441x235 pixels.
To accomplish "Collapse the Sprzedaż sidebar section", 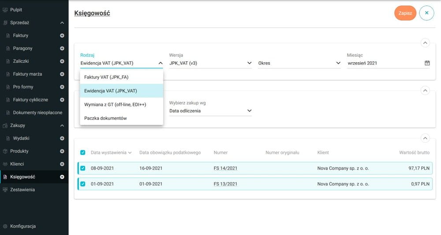I will [62, 22].
